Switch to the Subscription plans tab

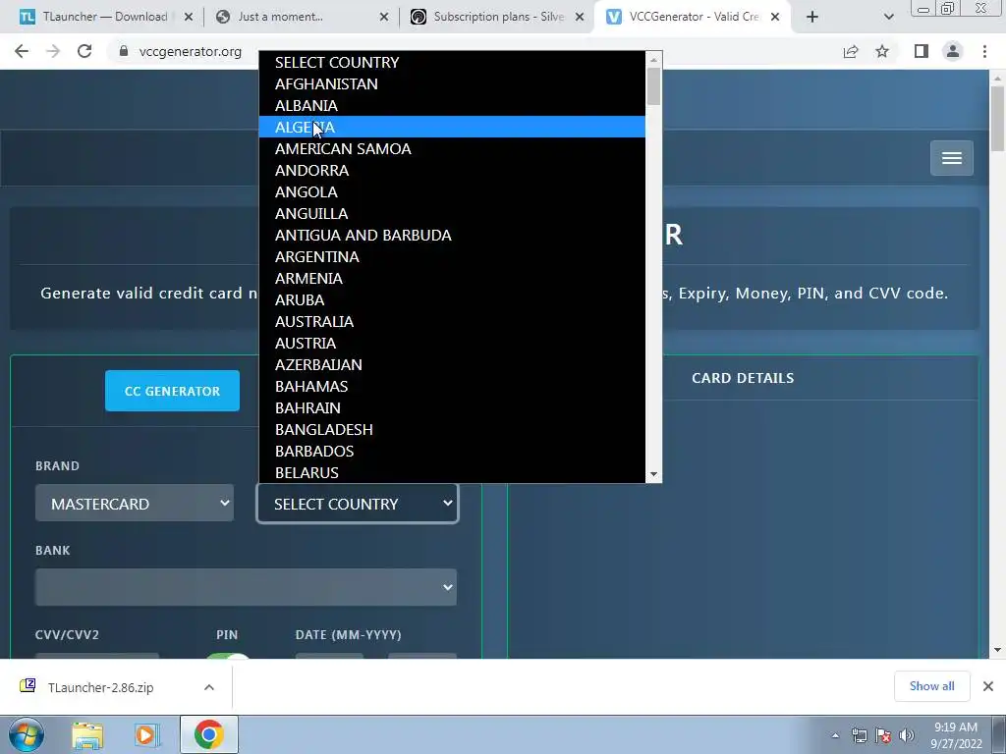[x=498, y=18]
